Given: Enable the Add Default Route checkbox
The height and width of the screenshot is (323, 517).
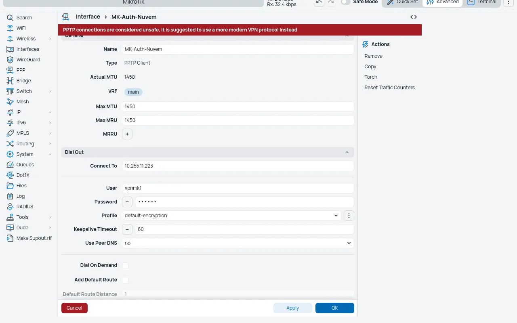Looking at the screenshot, I should (x=125, y=280).
